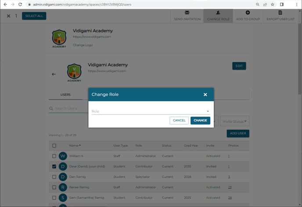
Task: Check the William K row checkbox
Action: click(x=54, y=156)
